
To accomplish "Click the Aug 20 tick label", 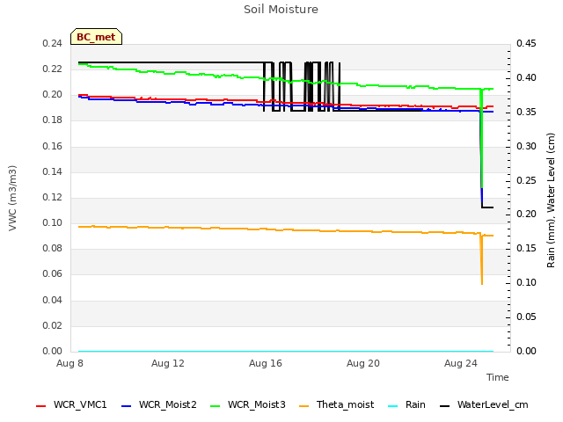I will tap(363, 363).
